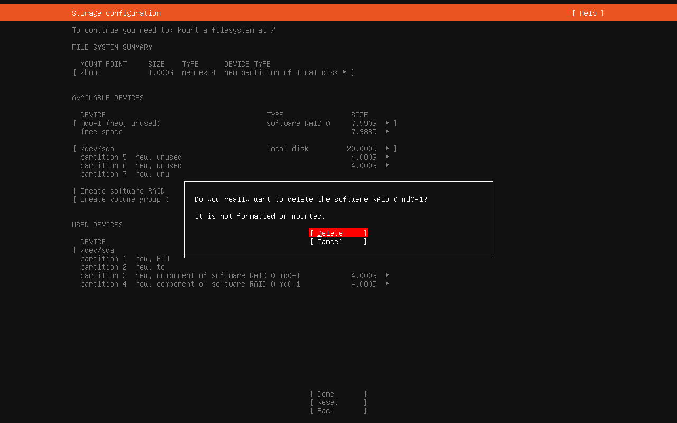677x423 pixels.
Task: Open partition 3 RAID component arrow
Action: [387, 275]
